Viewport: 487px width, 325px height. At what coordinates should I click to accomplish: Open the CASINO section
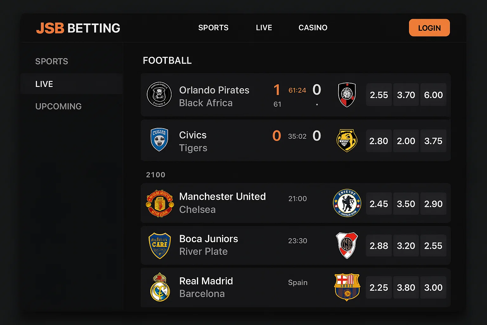point(313,28)
